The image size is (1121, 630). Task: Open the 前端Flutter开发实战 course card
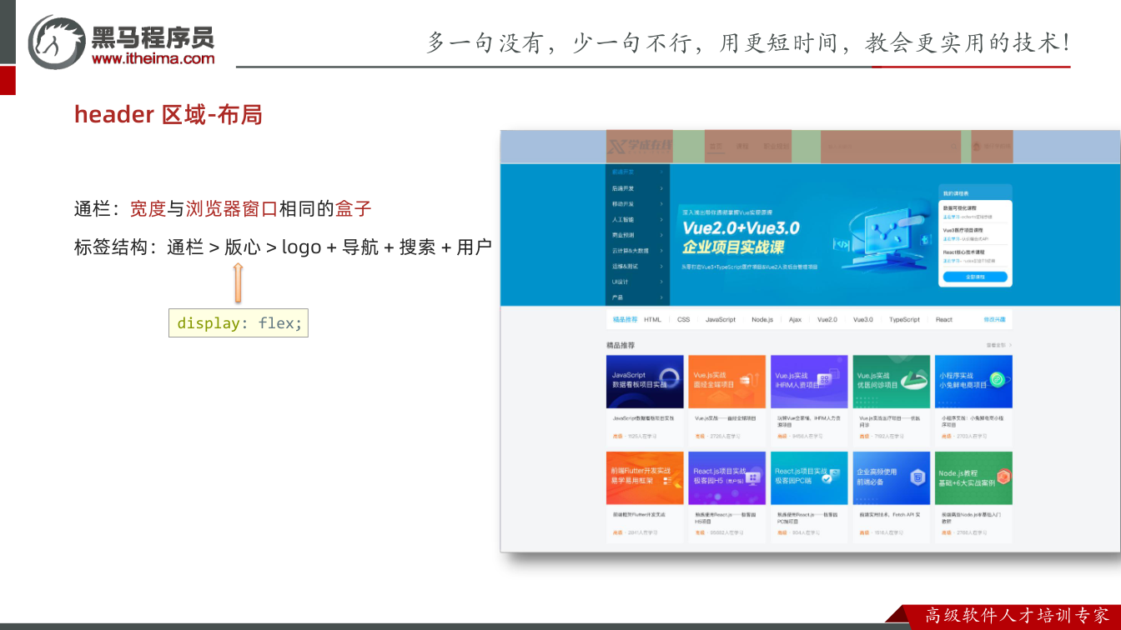pyautogui.click(x=645, y=497)
